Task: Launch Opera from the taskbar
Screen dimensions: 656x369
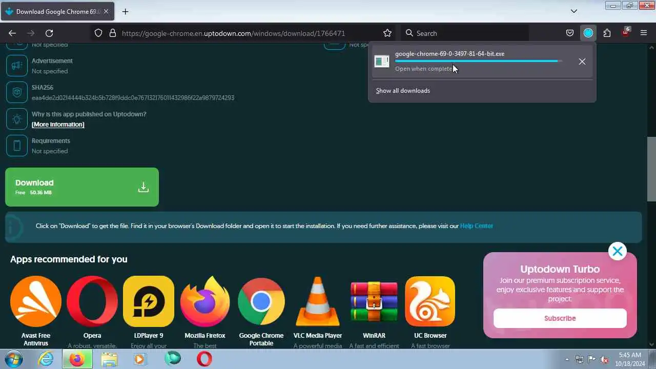Action: pos(204,359)
